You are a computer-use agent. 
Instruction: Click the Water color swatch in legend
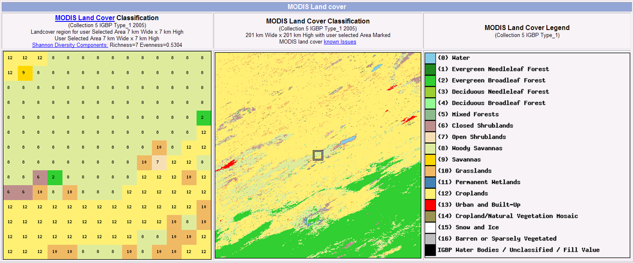[x=430, y=58]
